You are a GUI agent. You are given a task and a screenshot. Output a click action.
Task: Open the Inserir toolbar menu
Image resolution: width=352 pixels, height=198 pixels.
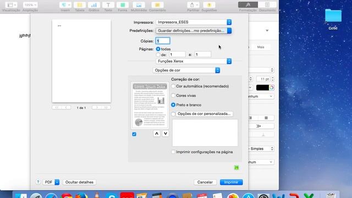65,5
